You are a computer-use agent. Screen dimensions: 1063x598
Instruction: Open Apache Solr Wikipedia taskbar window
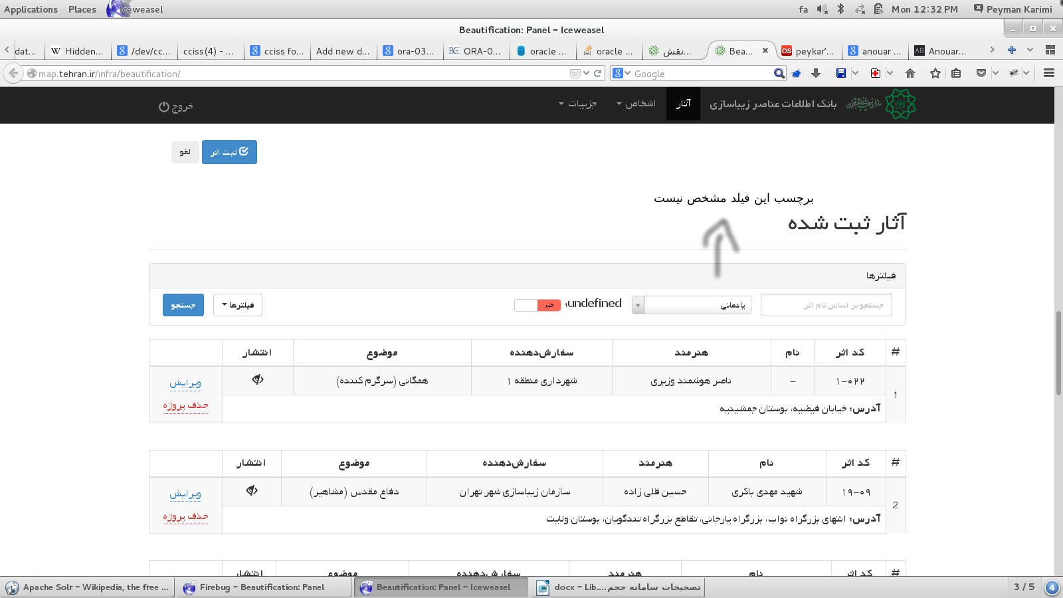point(88,587)
